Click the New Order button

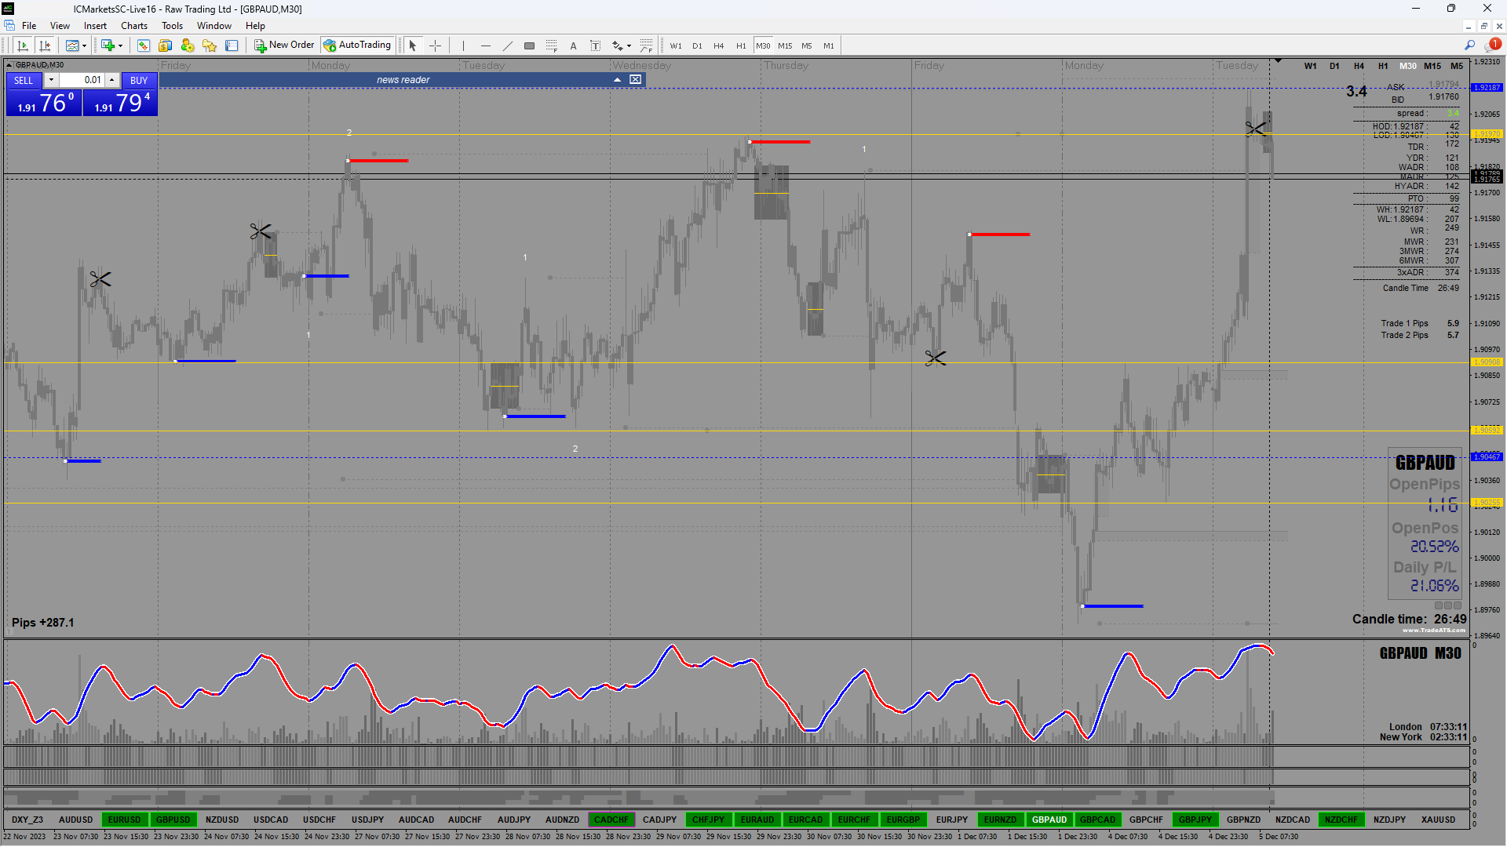[x=284, y=45]
